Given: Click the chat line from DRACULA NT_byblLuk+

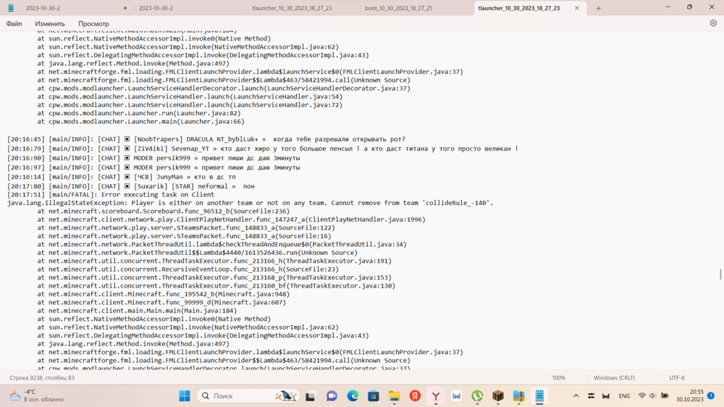Looking at the screenshot, I should 206,139.
